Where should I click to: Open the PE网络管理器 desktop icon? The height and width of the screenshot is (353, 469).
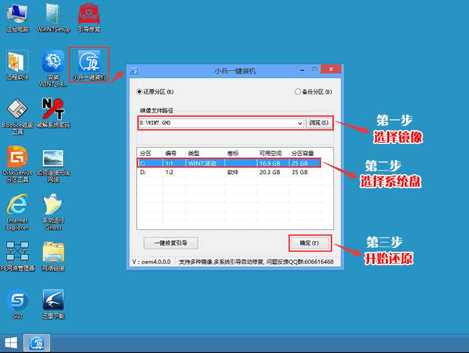pos(17,257)
